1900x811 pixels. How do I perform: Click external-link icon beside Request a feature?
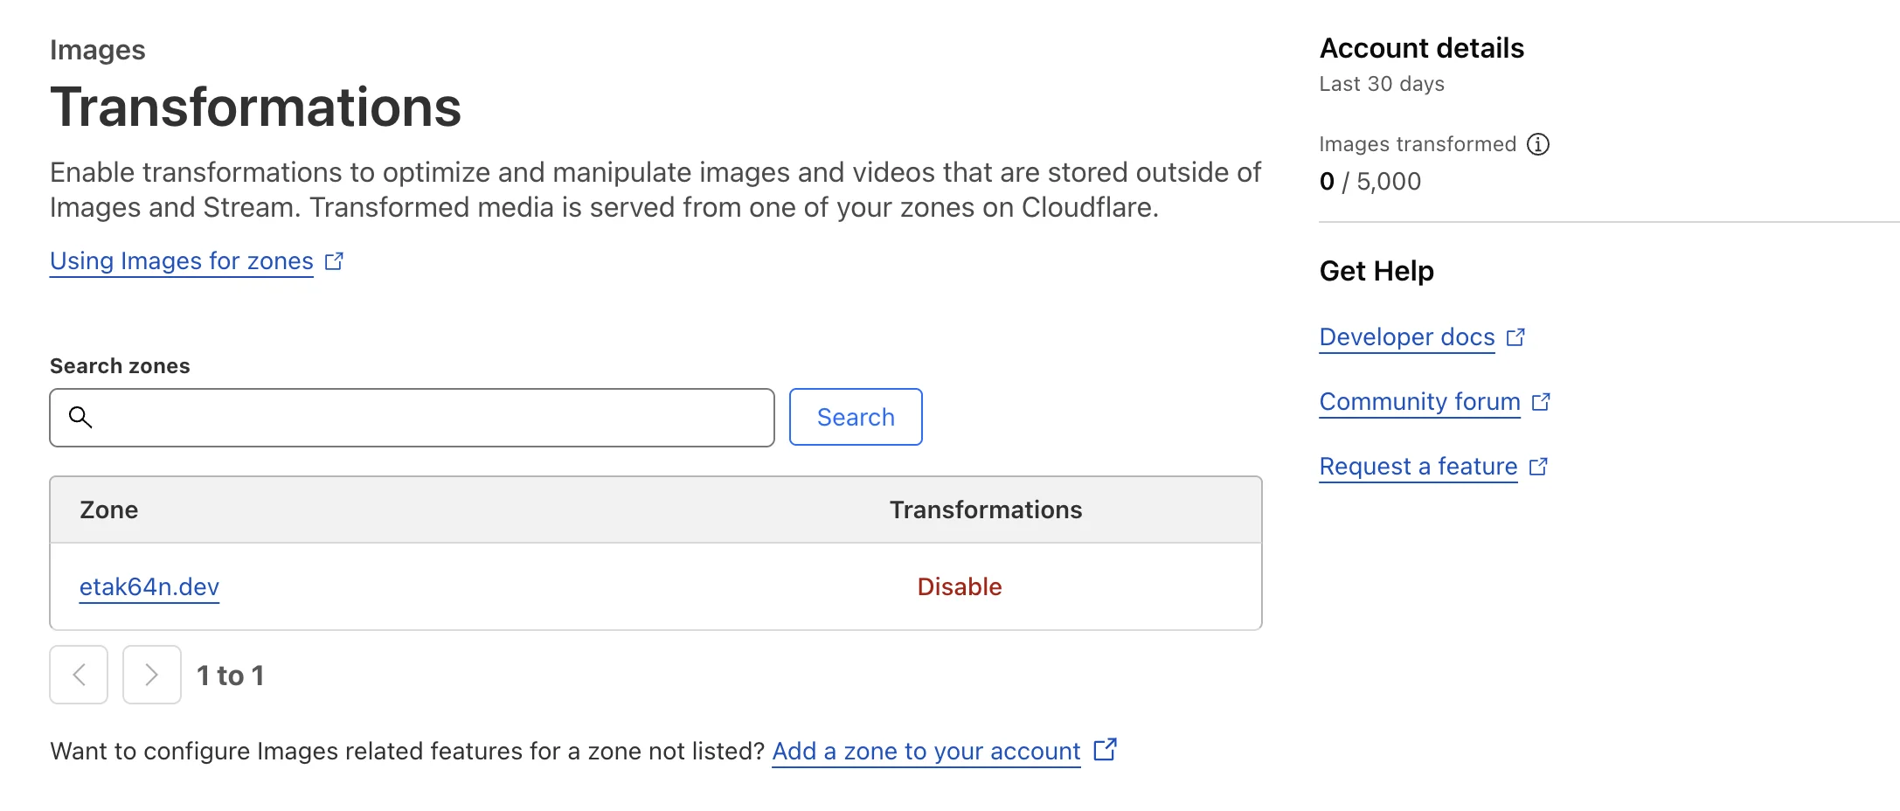tap(1538, 467)
